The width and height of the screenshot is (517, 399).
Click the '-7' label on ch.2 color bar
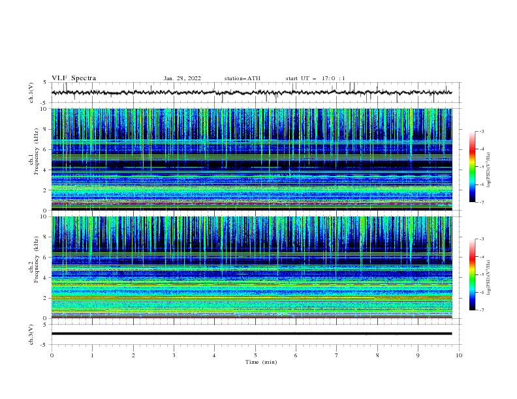point(481,310)
